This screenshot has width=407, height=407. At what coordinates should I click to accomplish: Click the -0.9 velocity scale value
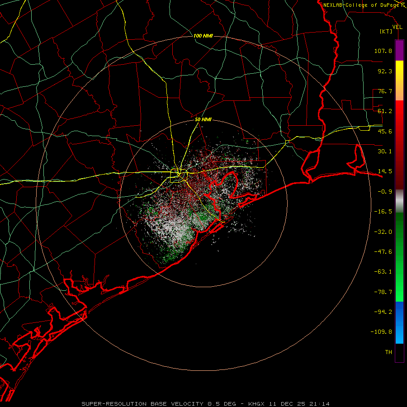[x=385, y=192]
